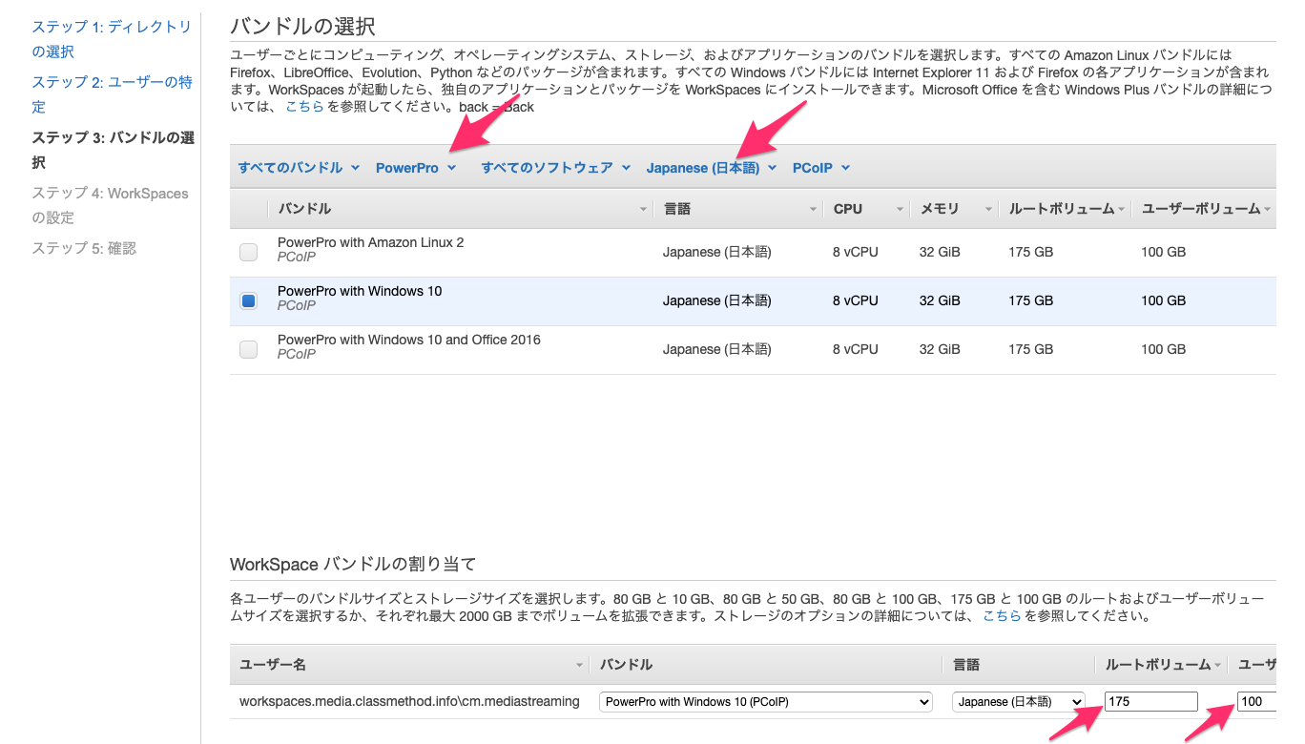Click PowerPro with Windows 10 and Office 2016 name
Viewport: 1305px width, 744px height.
409,340
